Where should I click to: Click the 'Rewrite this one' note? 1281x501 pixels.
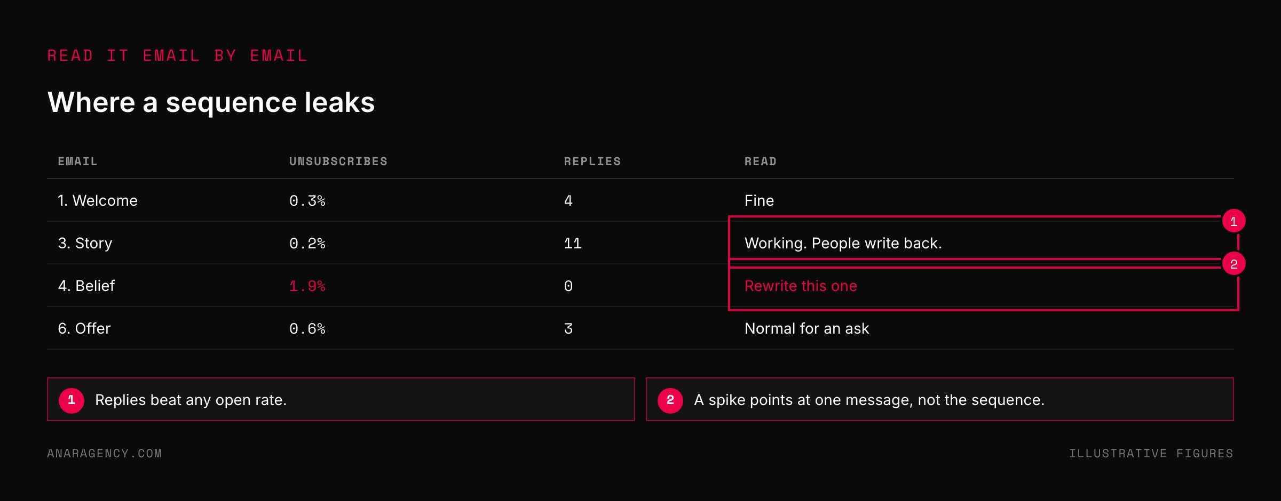(801, 286)
